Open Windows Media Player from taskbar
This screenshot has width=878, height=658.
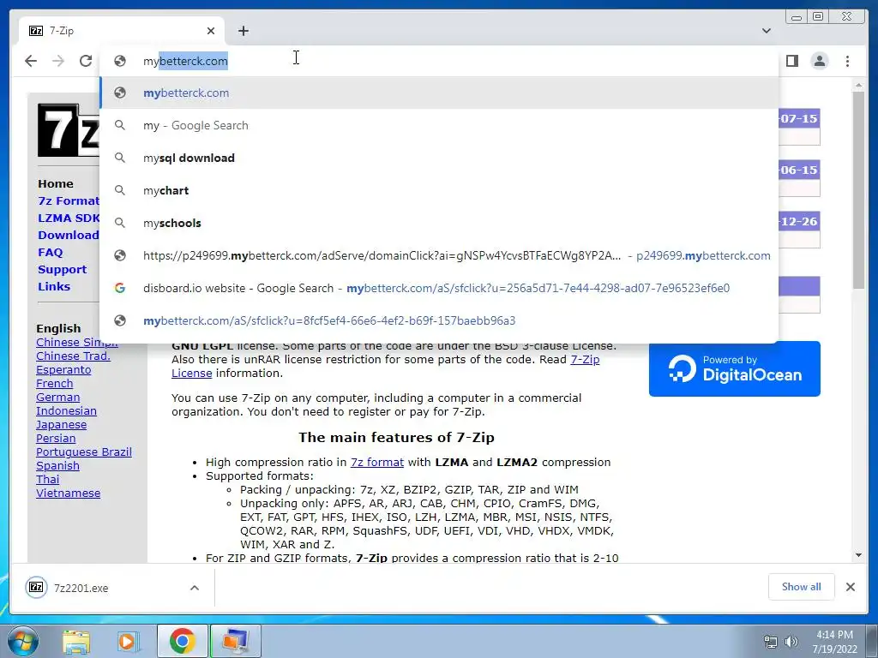click(x=128, y=642)
